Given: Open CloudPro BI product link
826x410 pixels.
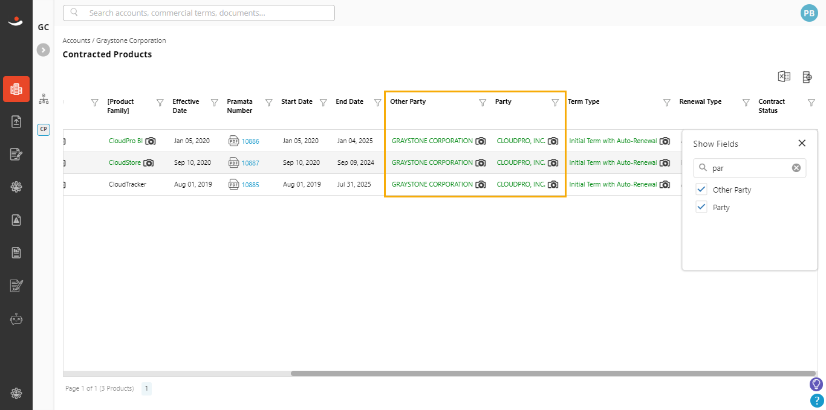Looking at the screenshot, I should tap(126, 141).
